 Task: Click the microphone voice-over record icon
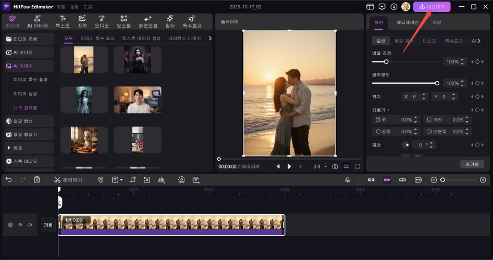[x=348, y=179]
